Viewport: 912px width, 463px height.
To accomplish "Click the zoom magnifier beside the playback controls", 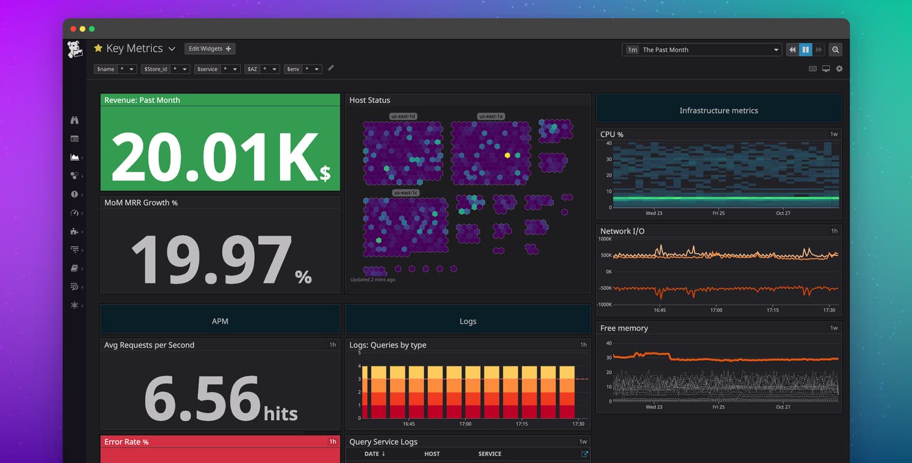I will coord(836,49).
